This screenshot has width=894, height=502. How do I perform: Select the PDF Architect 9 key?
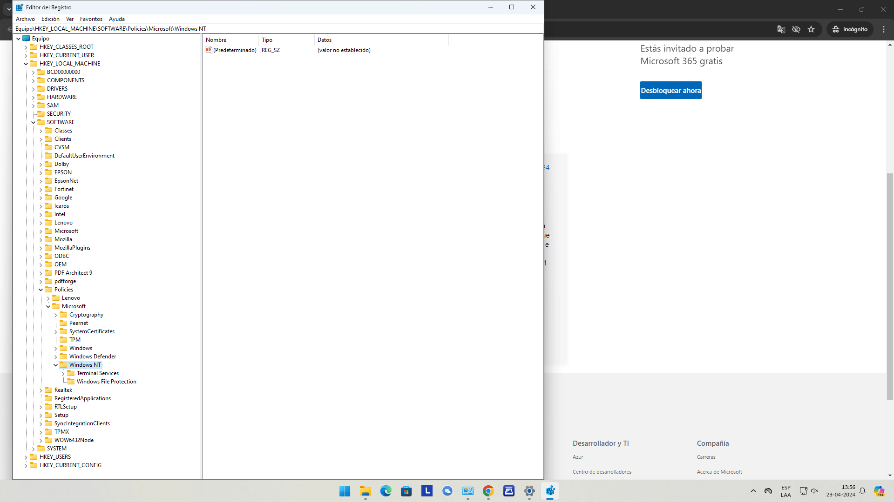point(73,273)
